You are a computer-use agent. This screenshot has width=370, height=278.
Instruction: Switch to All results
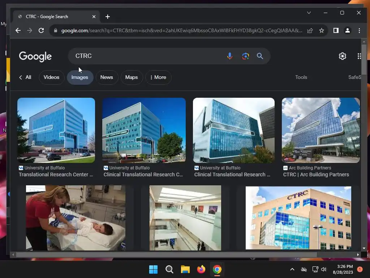click(x=25, y=77)
